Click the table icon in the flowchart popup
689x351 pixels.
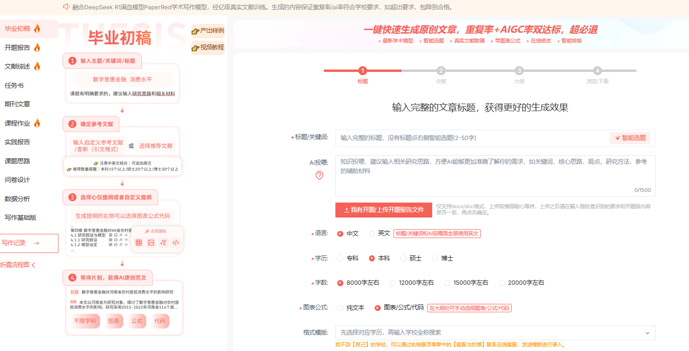click(139, 243)
